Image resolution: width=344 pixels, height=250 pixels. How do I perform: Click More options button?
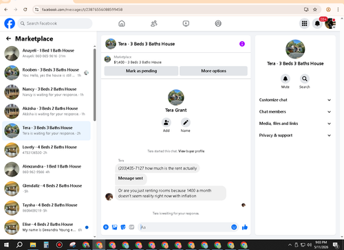pos(213,71)
